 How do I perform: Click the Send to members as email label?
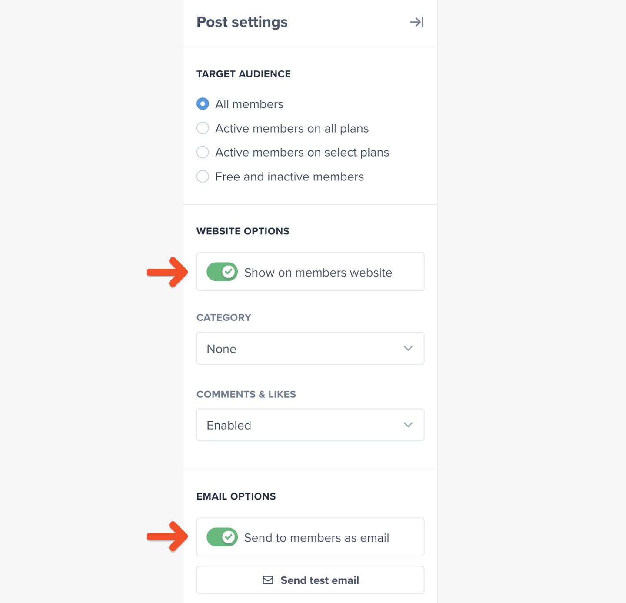pyautogui.click(x=316, y=538)
